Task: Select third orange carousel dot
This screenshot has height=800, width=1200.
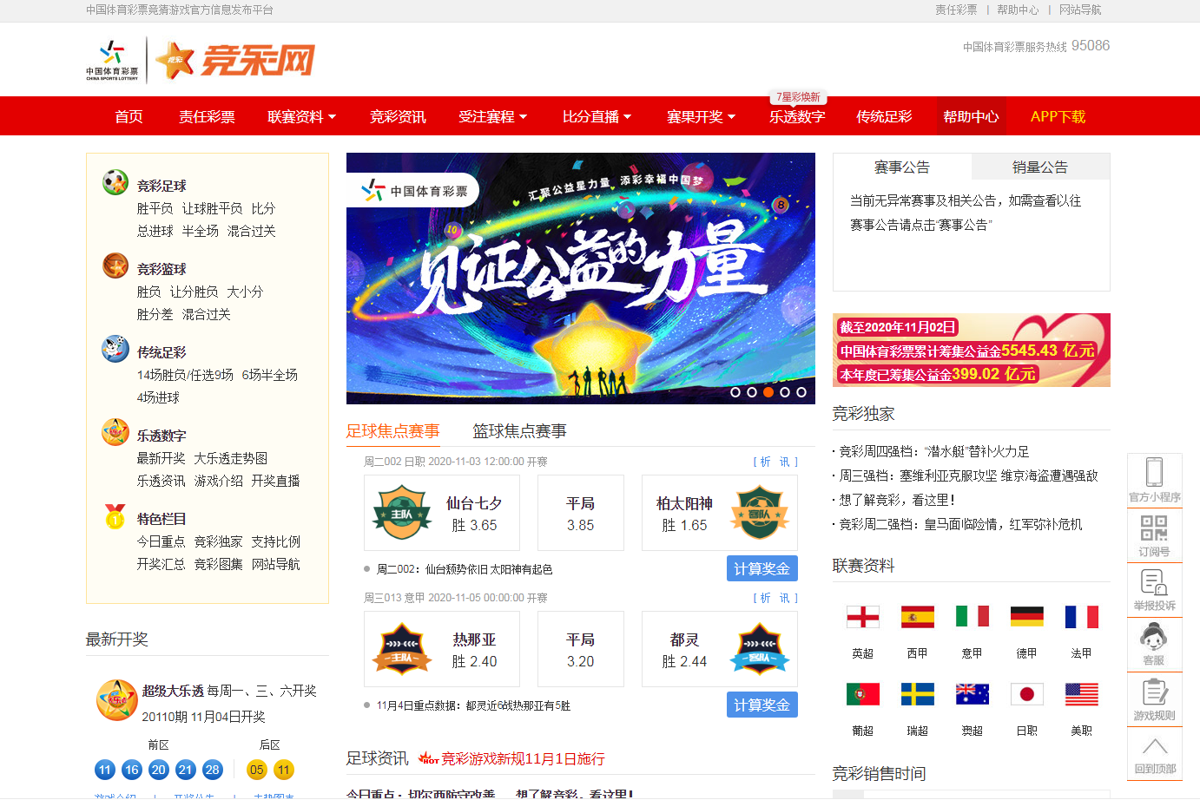Action: (768, 392)
